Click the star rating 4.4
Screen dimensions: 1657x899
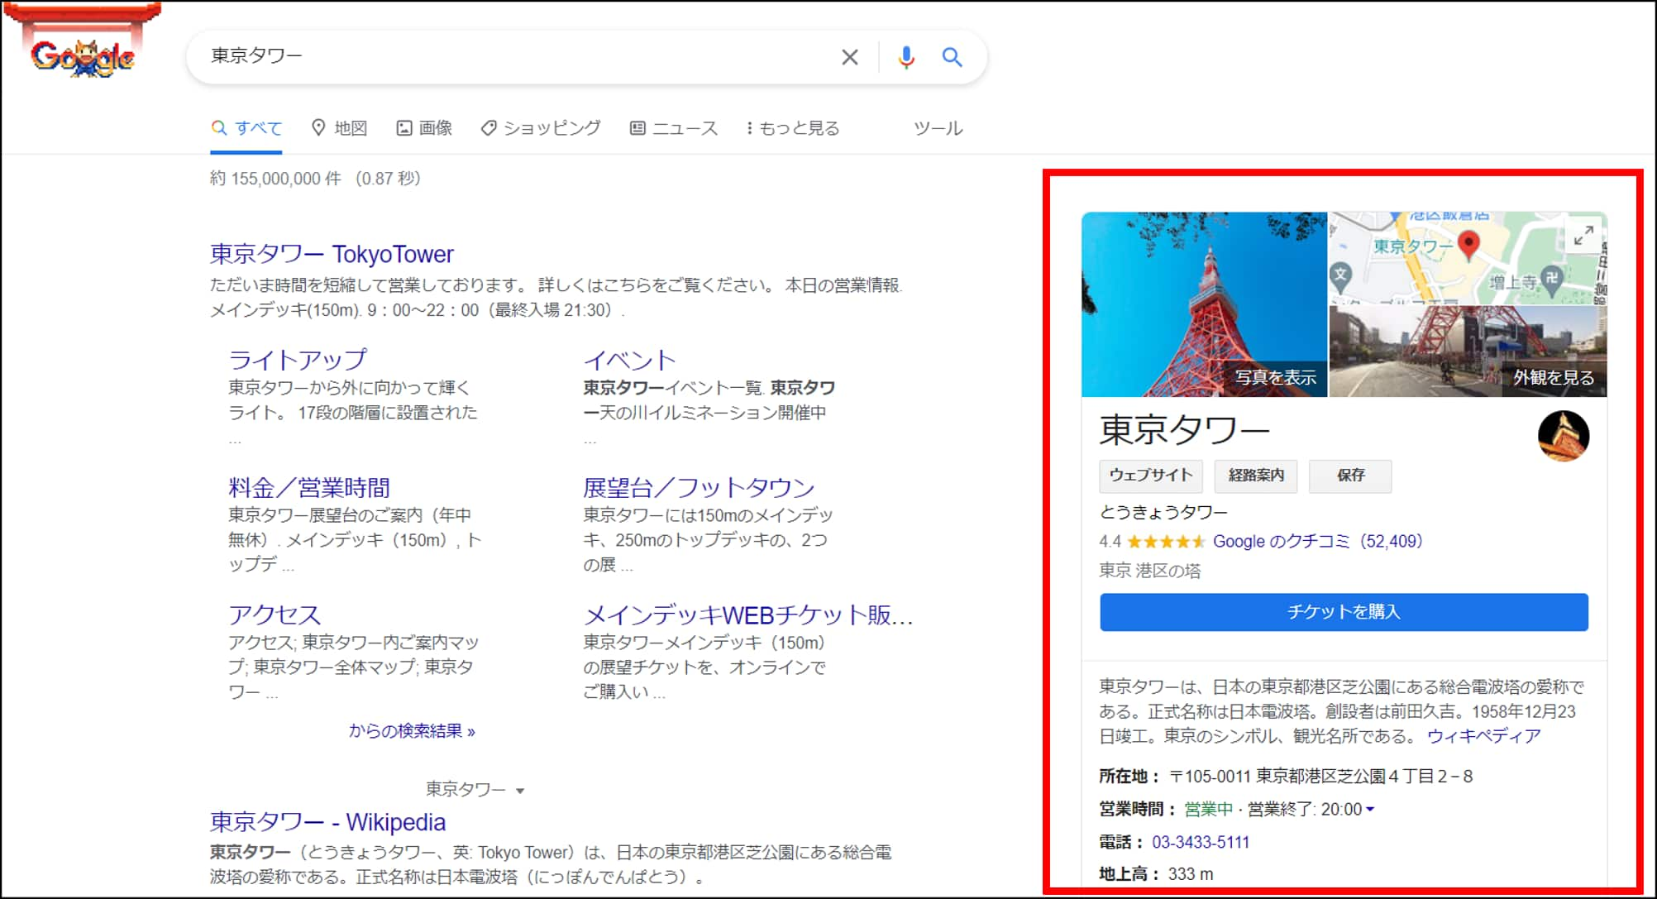point(1151,542)
